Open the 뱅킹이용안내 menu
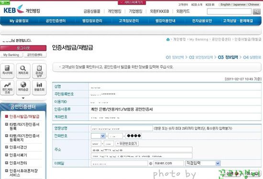This screenshot has width=263, height=179. tap(165, 21)
